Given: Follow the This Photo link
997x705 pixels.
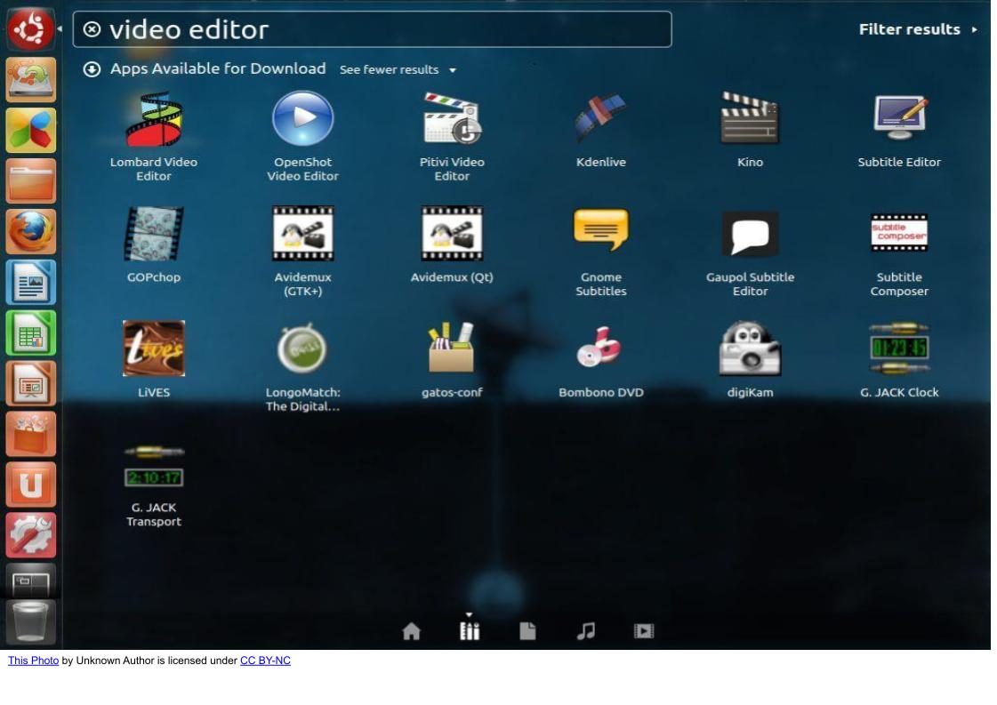Looking at the screenshot, I should pos(33,661).
